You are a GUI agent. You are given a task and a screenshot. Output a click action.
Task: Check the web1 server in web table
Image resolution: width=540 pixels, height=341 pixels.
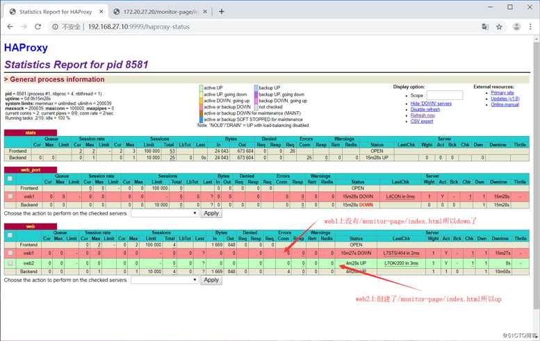[10, 253]
